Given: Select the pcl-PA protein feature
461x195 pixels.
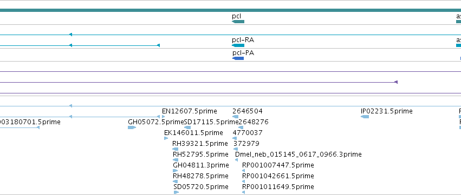Looking at the screenshot, I should [x=238, y=58].
